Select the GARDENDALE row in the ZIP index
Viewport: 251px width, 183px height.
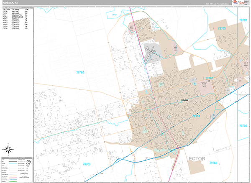[x=17, y=17]
